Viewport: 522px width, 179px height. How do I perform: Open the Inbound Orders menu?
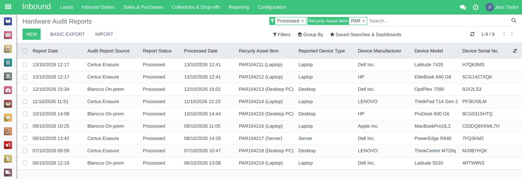(98, 7)
